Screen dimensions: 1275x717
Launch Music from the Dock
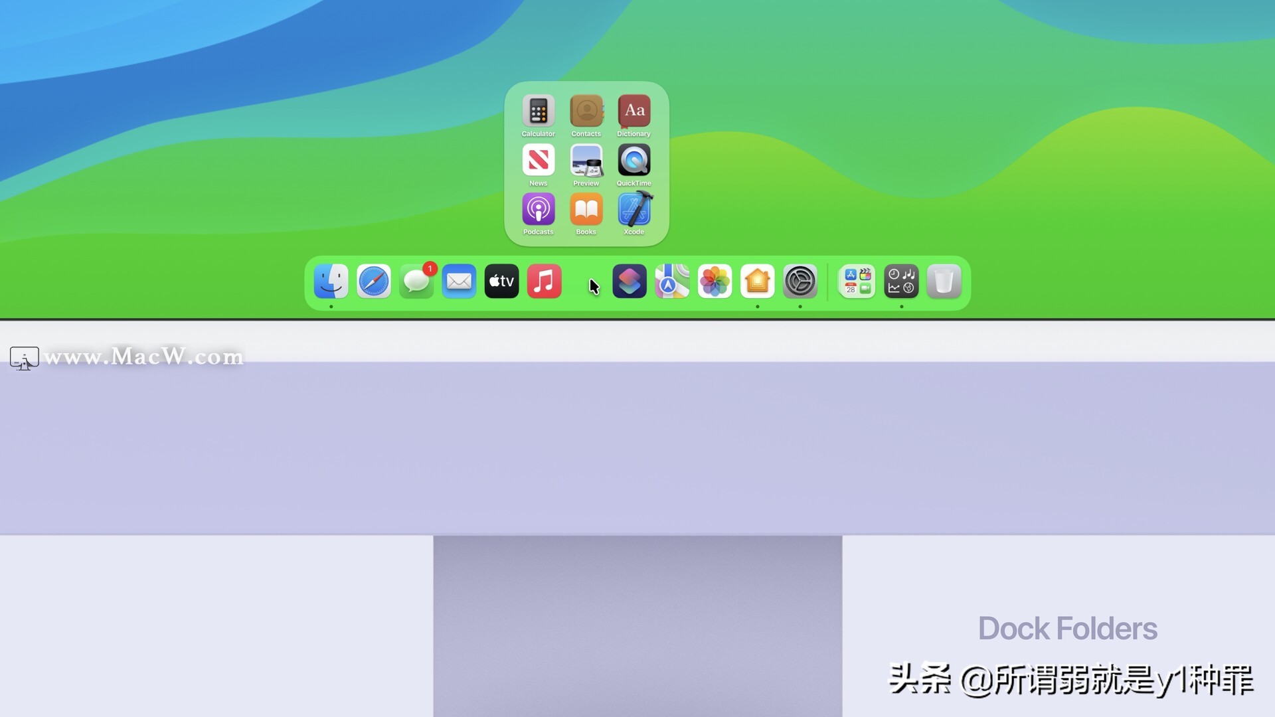(x=544, y=281)
